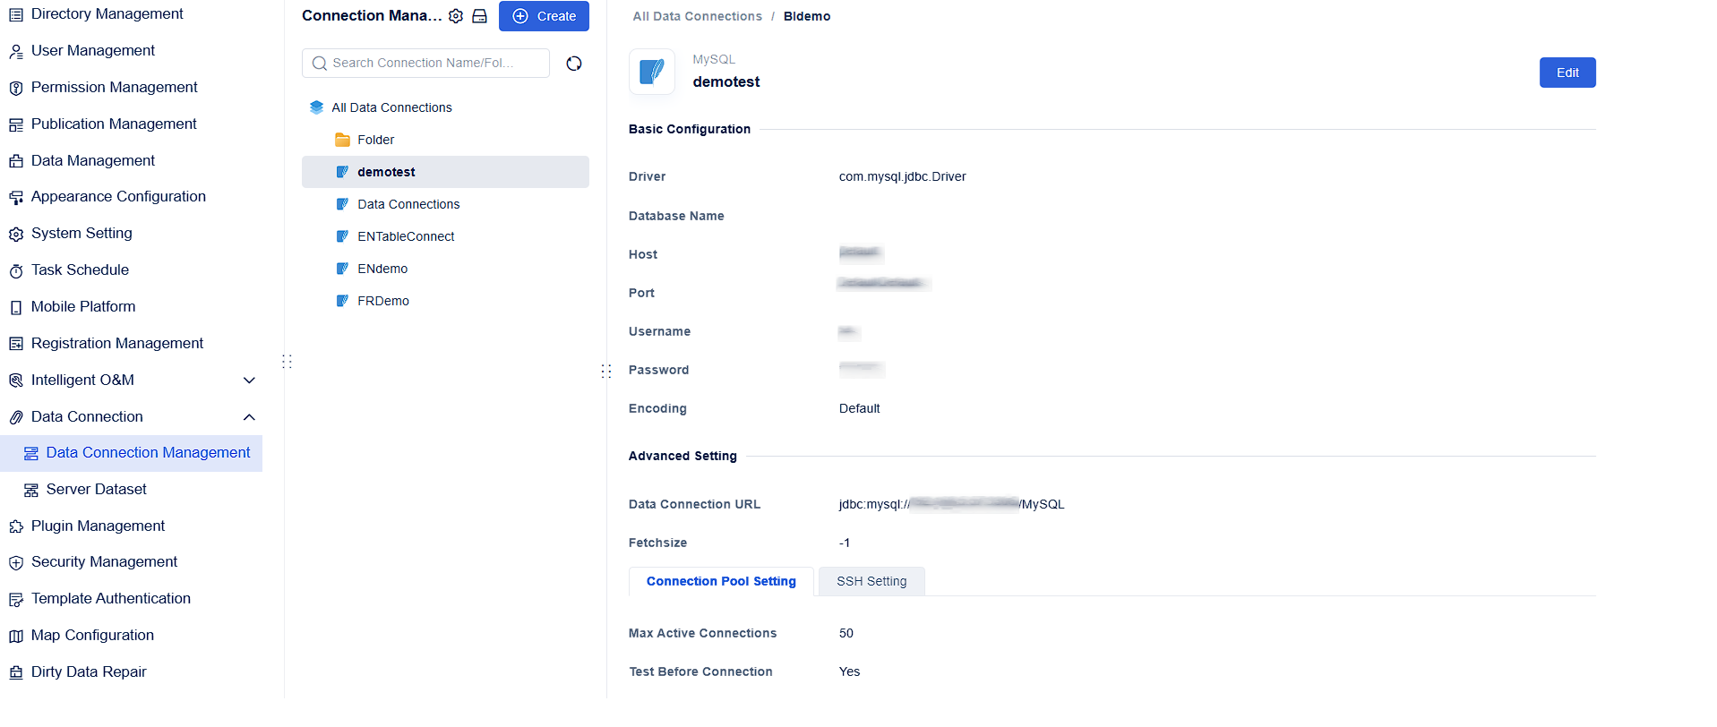
Task: Click the com.mysql.jdbc.Driver value text
Action: click(902, 176)
